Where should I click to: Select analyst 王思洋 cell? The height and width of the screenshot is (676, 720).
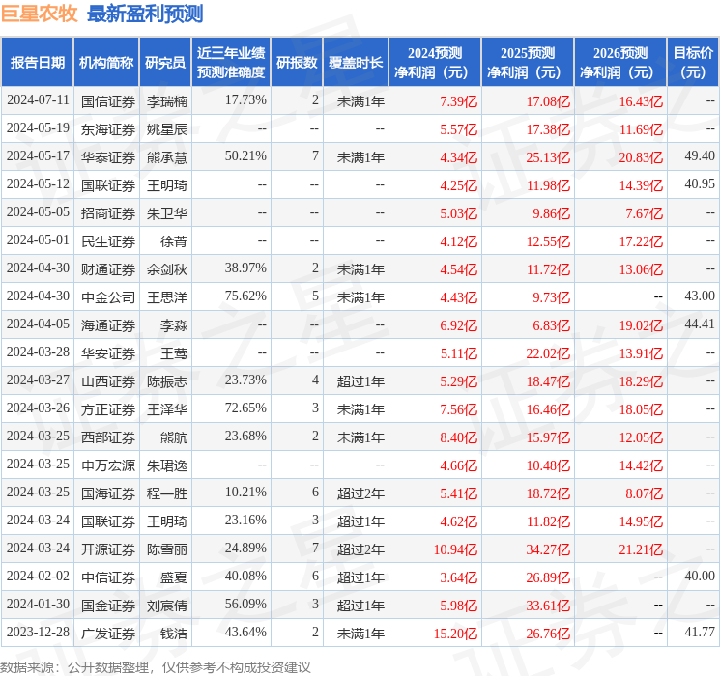click(x=166, y=296)
